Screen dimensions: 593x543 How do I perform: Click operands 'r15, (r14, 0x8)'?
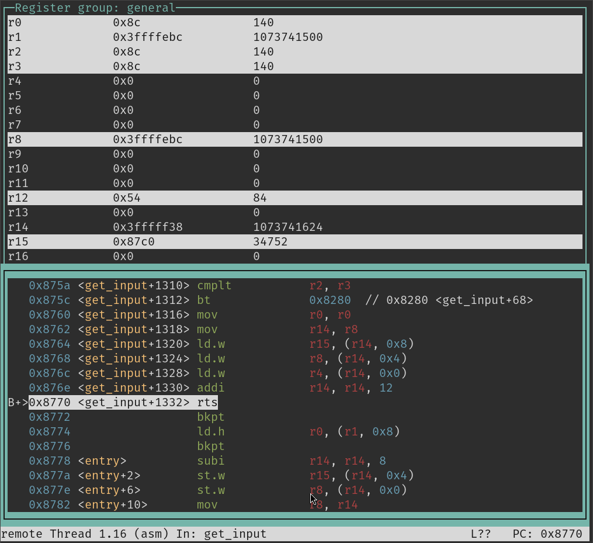[362, 344]
